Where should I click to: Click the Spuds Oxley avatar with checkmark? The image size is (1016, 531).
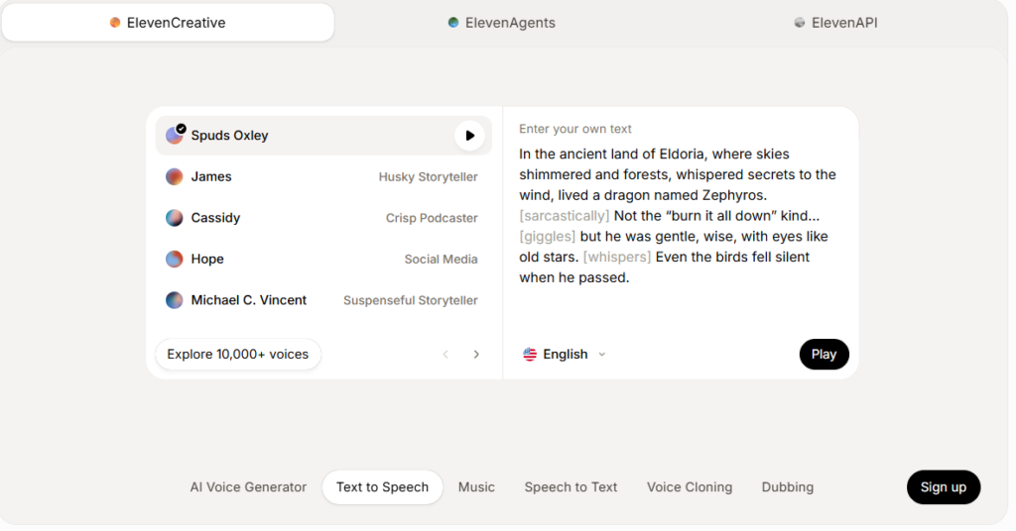175,135
